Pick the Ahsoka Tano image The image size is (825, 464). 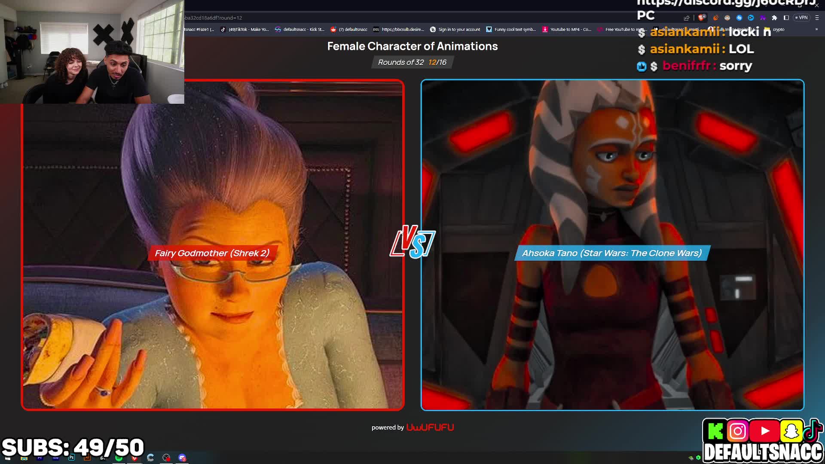pyautogui.click(x=612, y=245)
